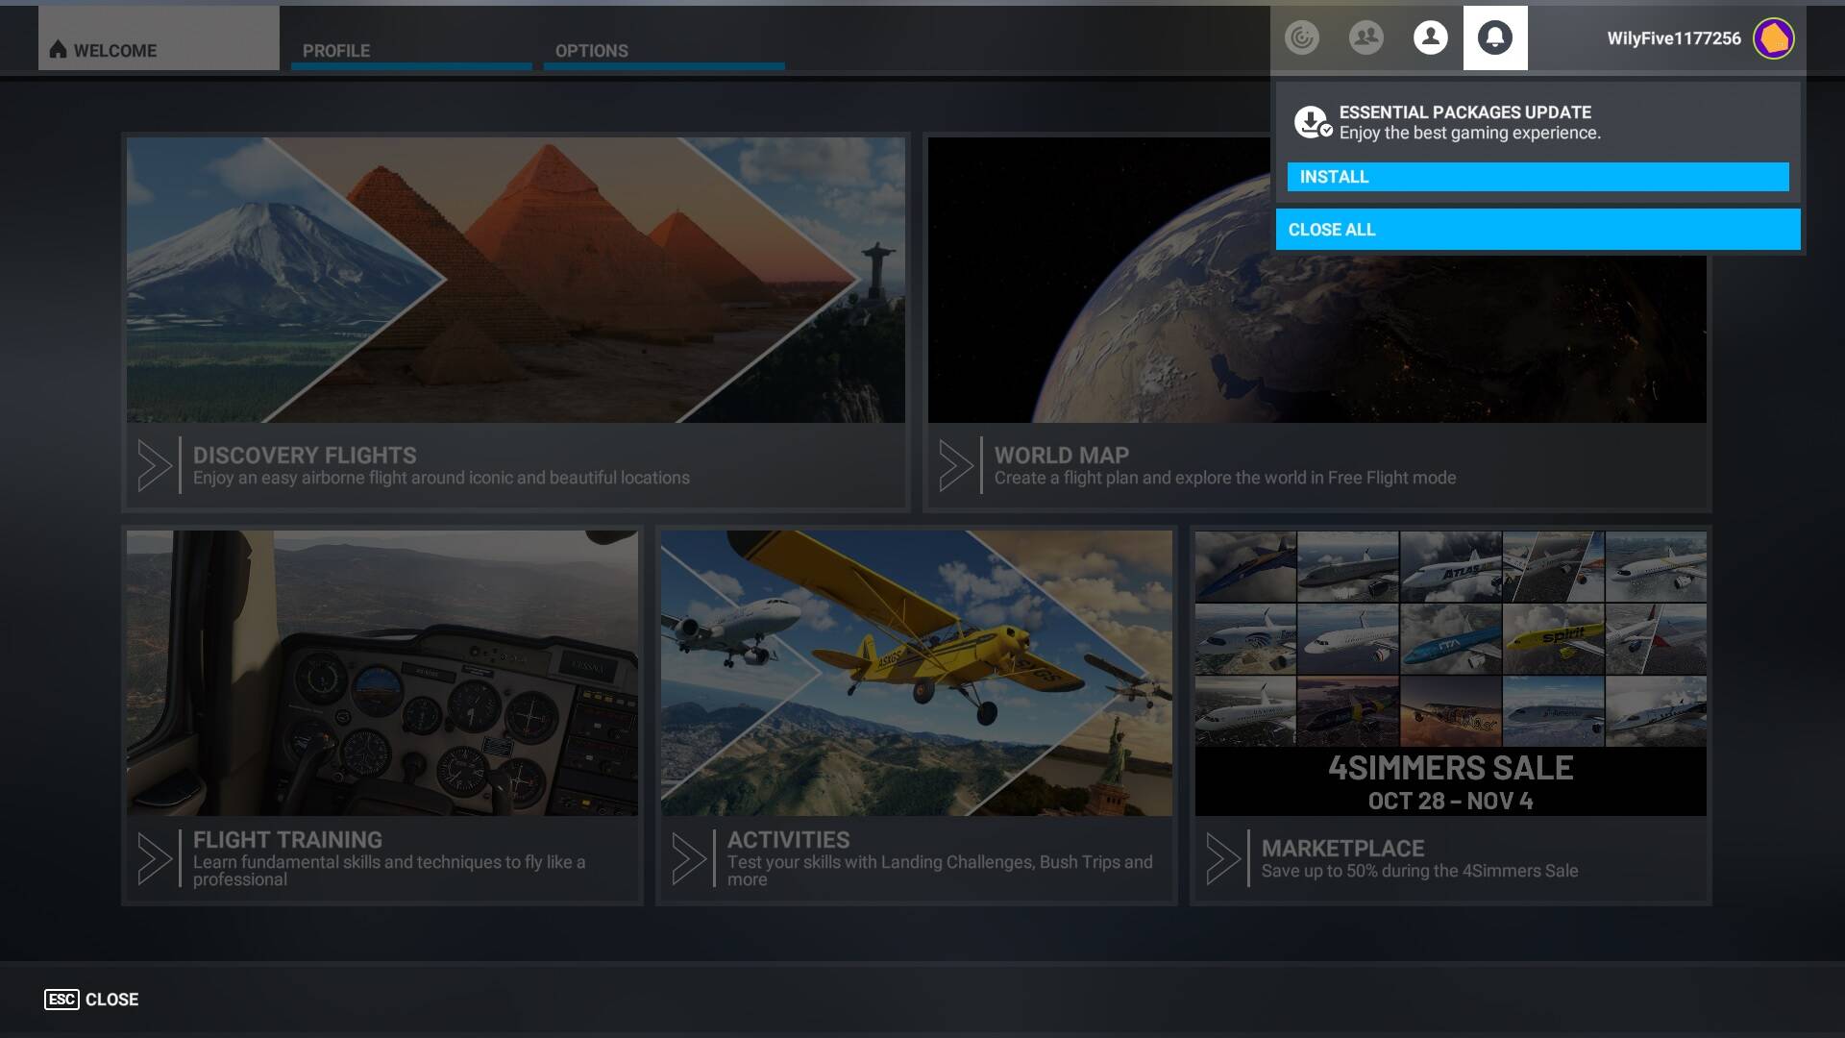Toggle the notifications bell icon
This screenshot has width=1845, height=1038.
pyautogui.click(x=1495, y=37)
